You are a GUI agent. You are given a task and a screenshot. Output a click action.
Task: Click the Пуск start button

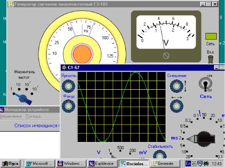(x=11, y=163)
